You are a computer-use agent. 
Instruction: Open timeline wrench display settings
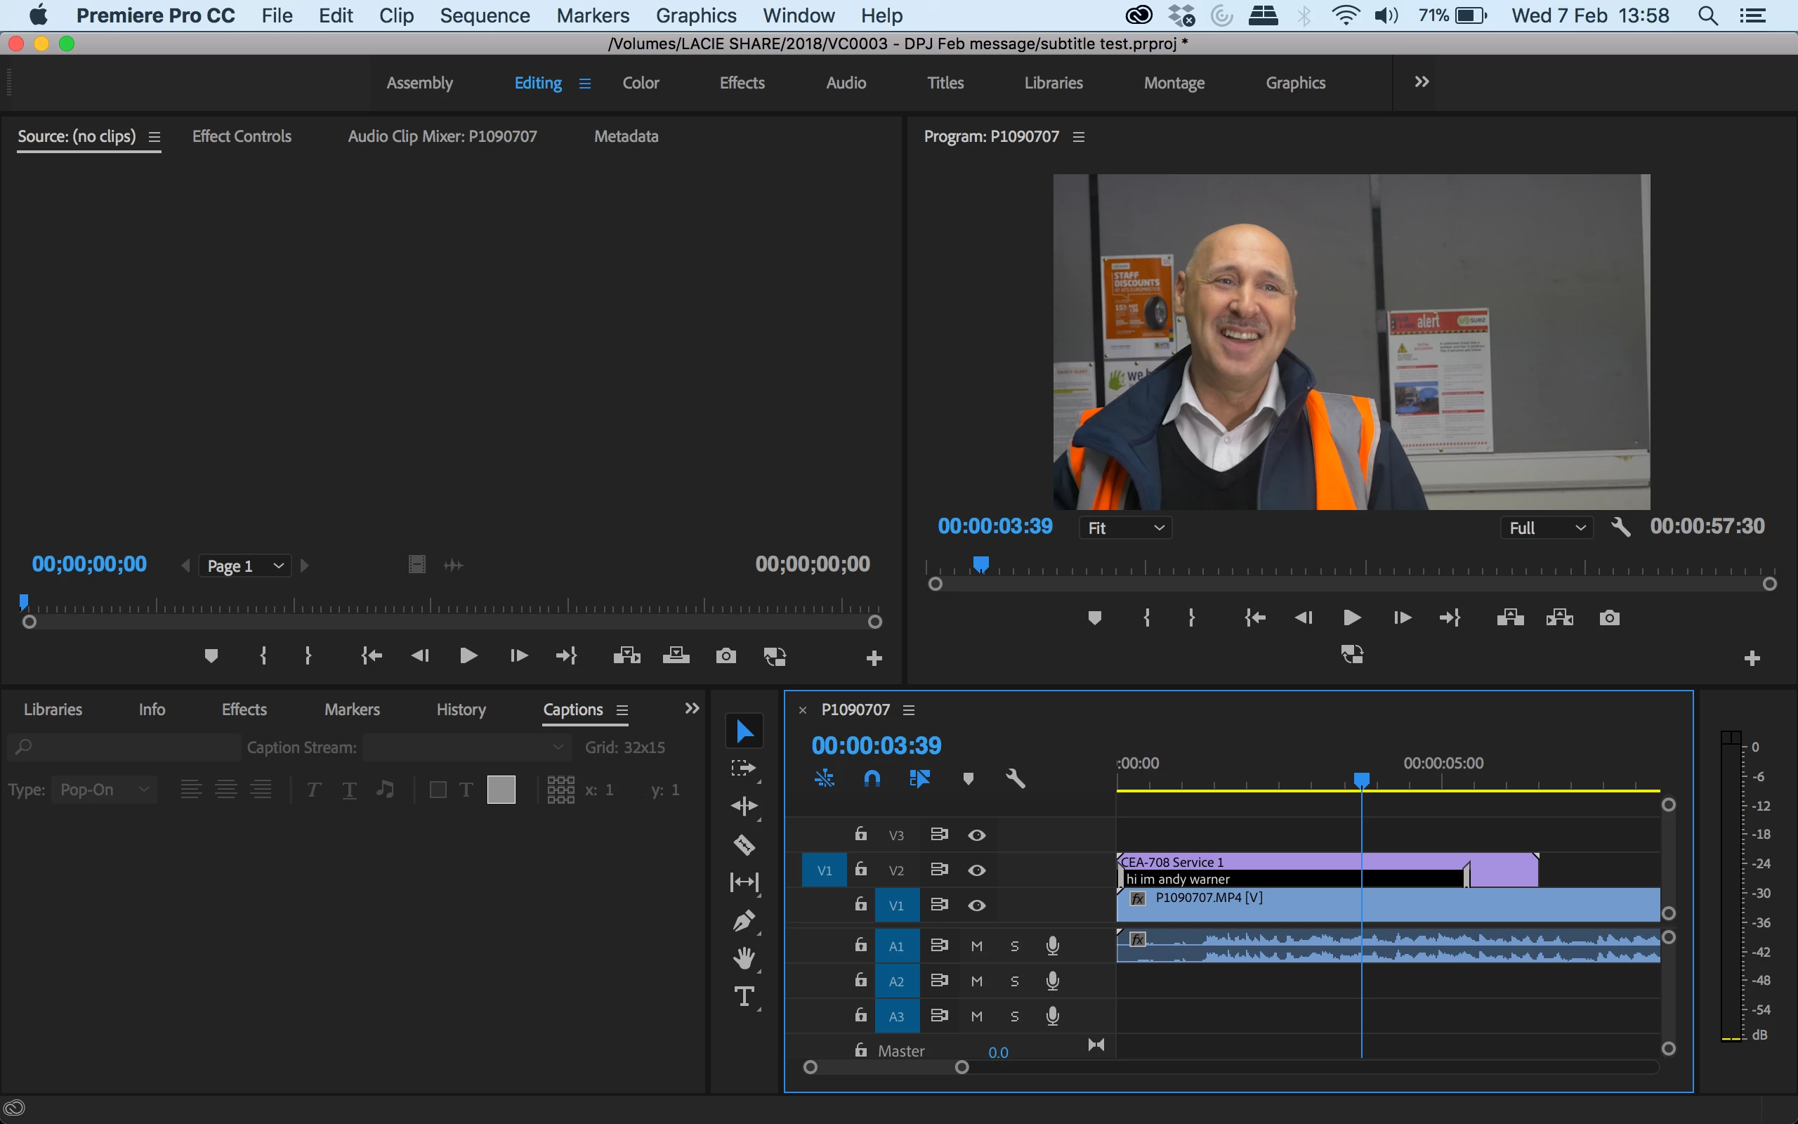[x=1015, y=778]
